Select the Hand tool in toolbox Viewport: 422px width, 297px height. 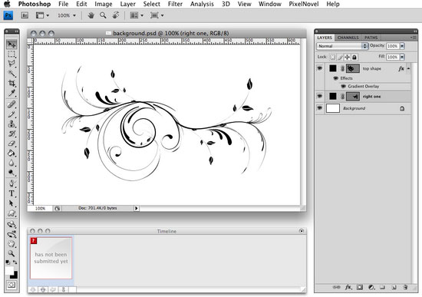click(x=12, y=244)
